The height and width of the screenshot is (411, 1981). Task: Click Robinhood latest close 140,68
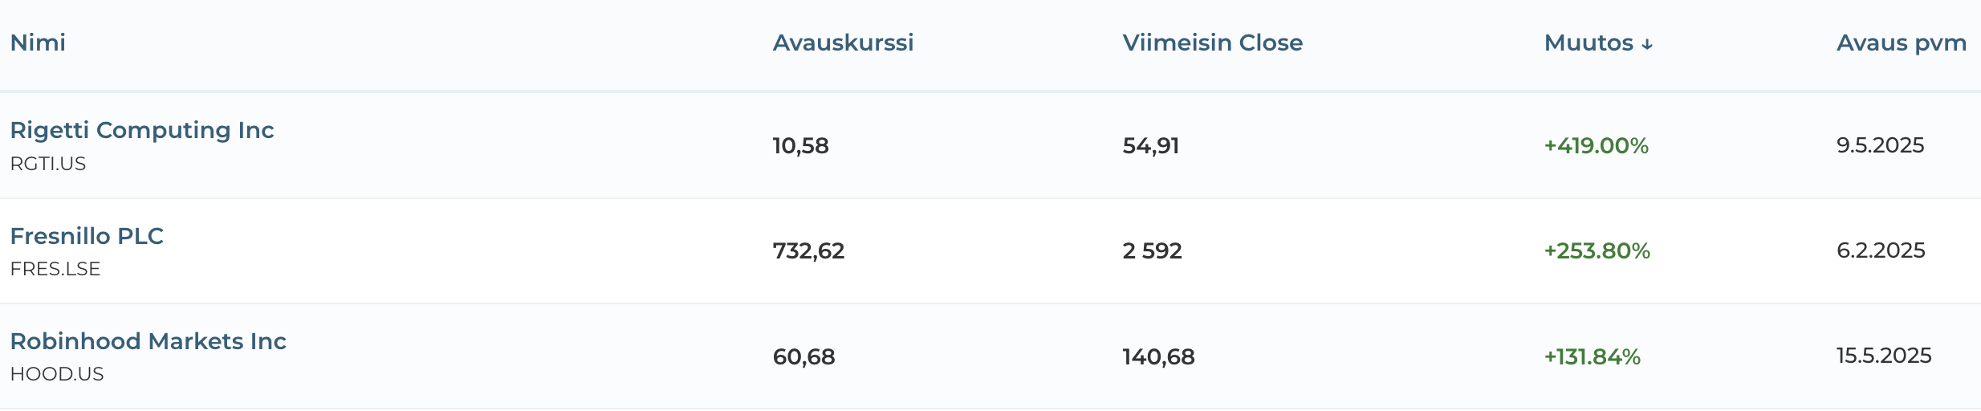[x=1158, y=356]
